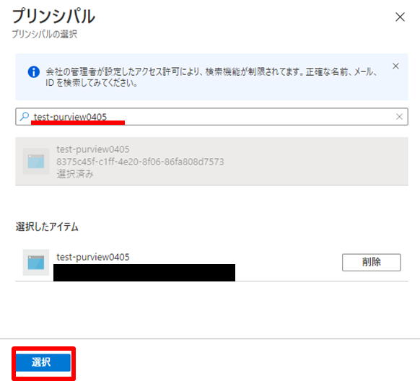Click the blue information icon
Image resolution: width=420 pixels, height=381 pixels.
(34, 72)
